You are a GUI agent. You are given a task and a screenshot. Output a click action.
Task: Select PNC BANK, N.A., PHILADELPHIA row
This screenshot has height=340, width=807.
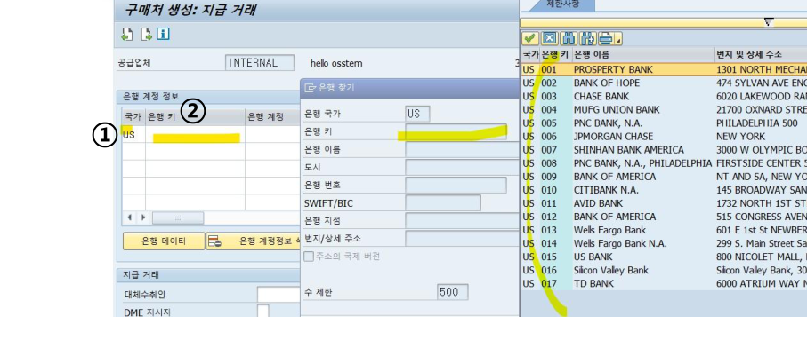click(664, 162)
